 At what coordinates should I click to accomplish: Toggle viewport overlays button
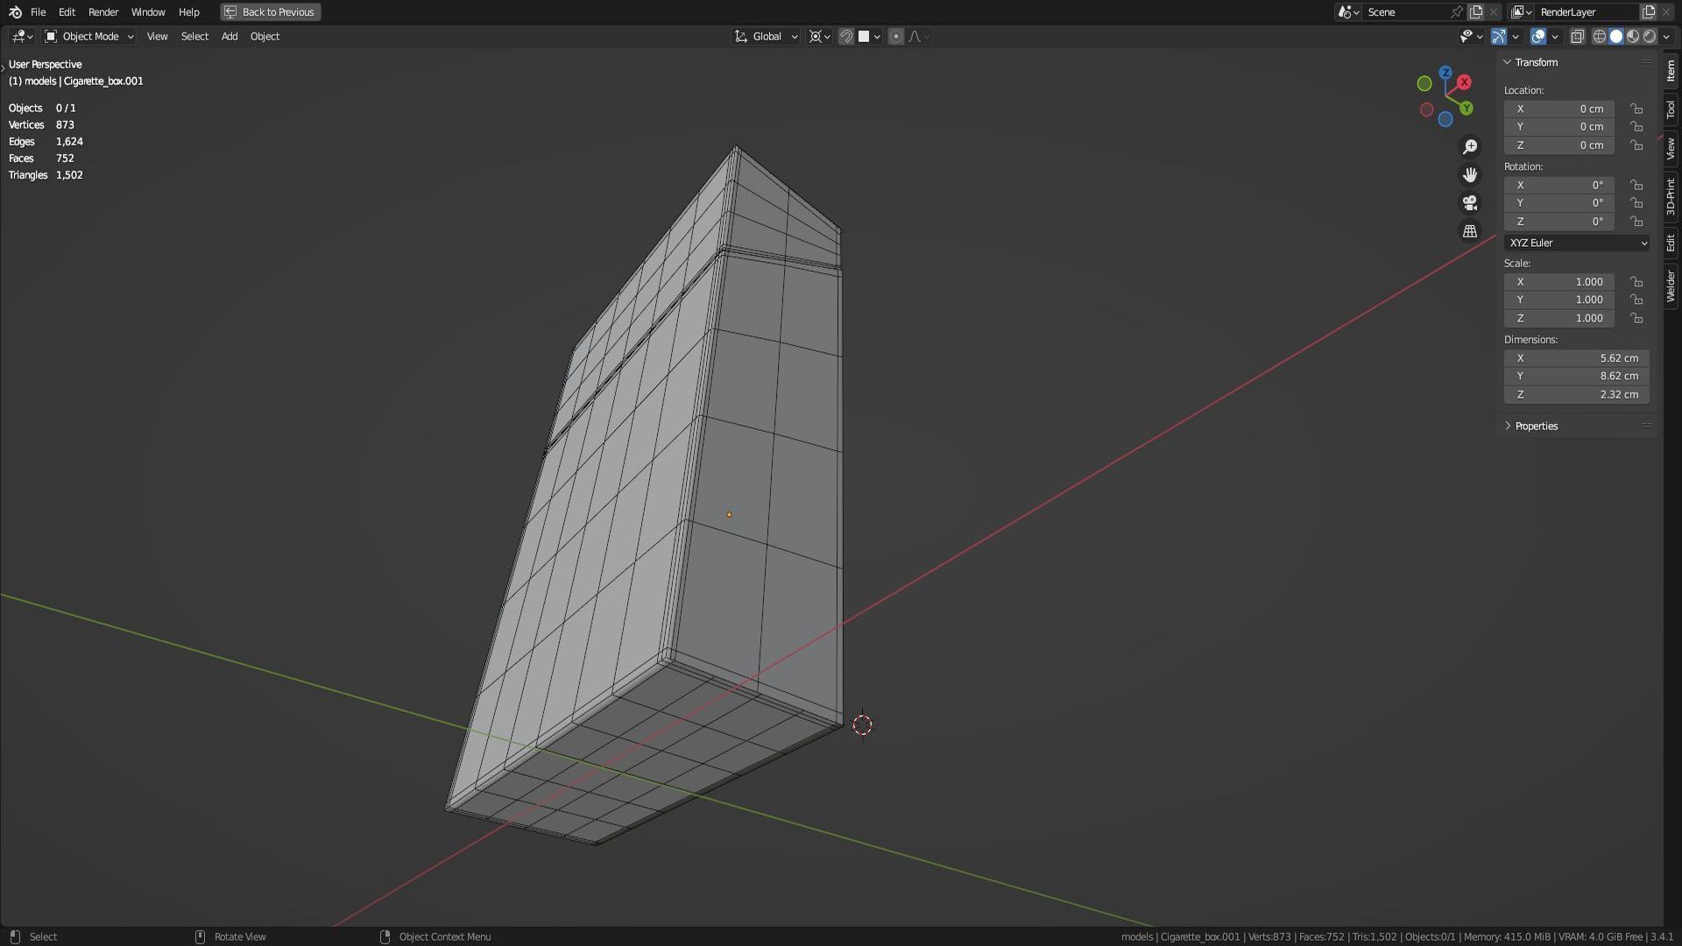coord(1537,36)
